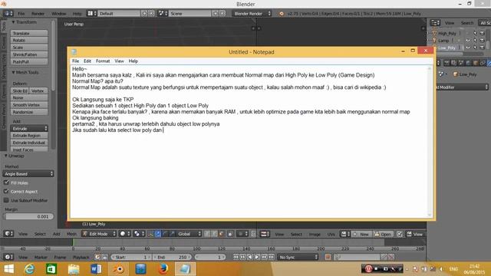This screenshot has width=491, height=276.
Task: Click the 3D view editor type icon
Action: click(8, 234)
